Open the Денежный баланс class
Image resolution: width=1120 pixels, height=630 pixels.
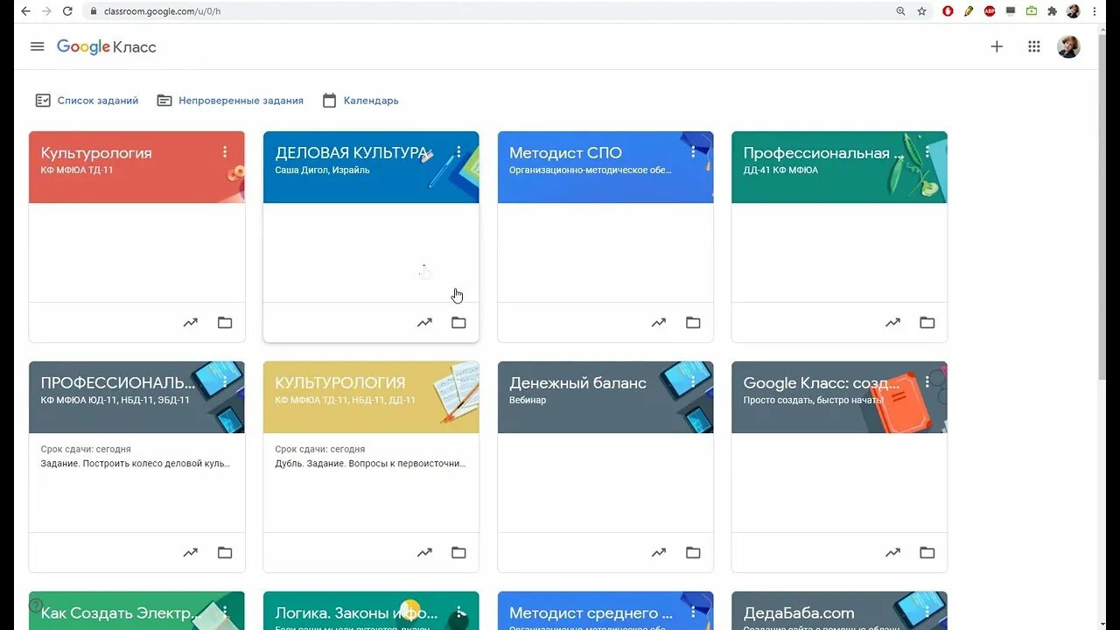pyautogui.click(x=577, y=383)
